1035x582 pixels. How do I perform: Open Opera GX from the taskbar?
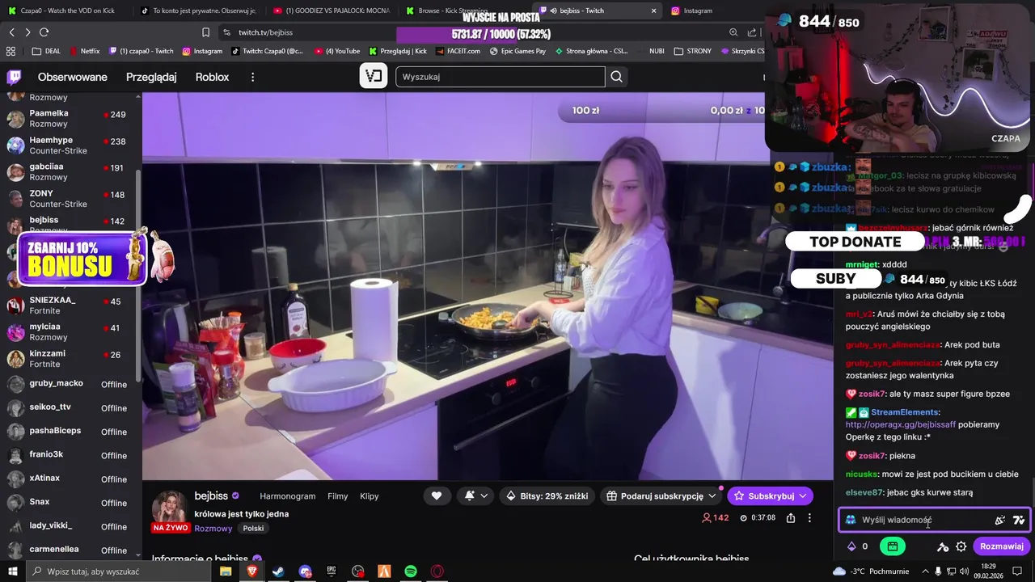pyautogui.click(x=437, y=571)
